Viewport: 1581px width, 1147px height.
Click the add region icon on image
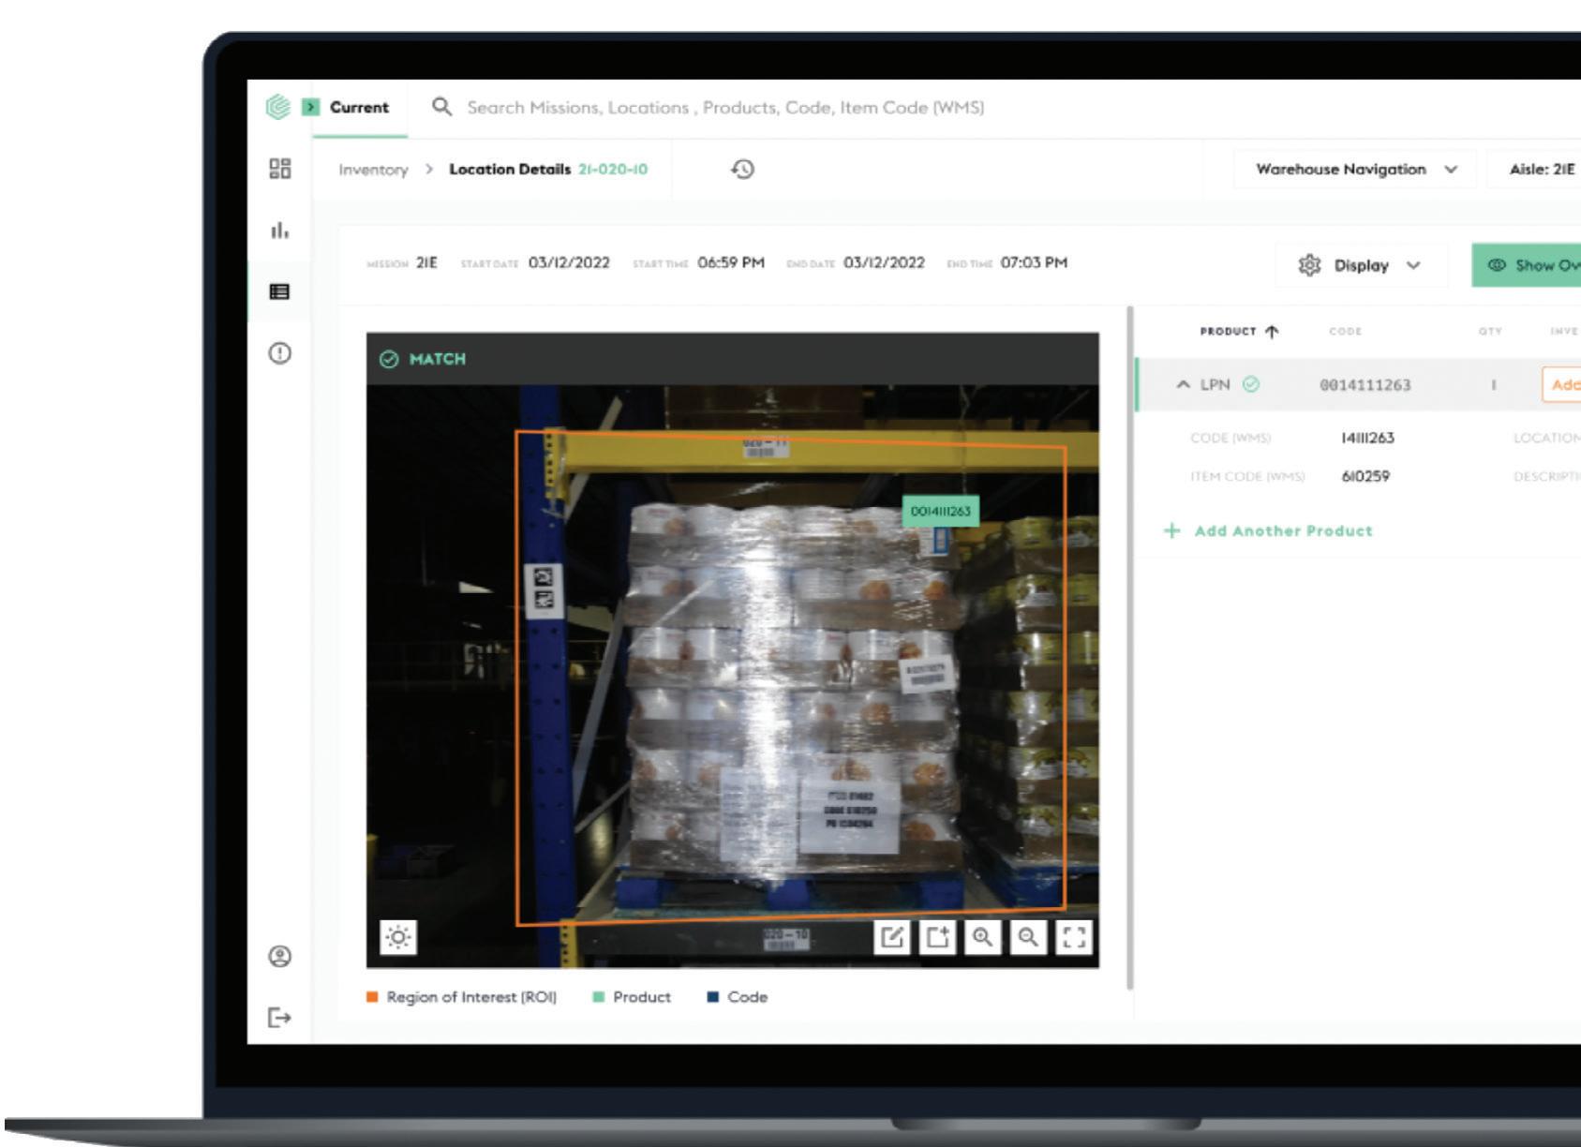[937, 937]
